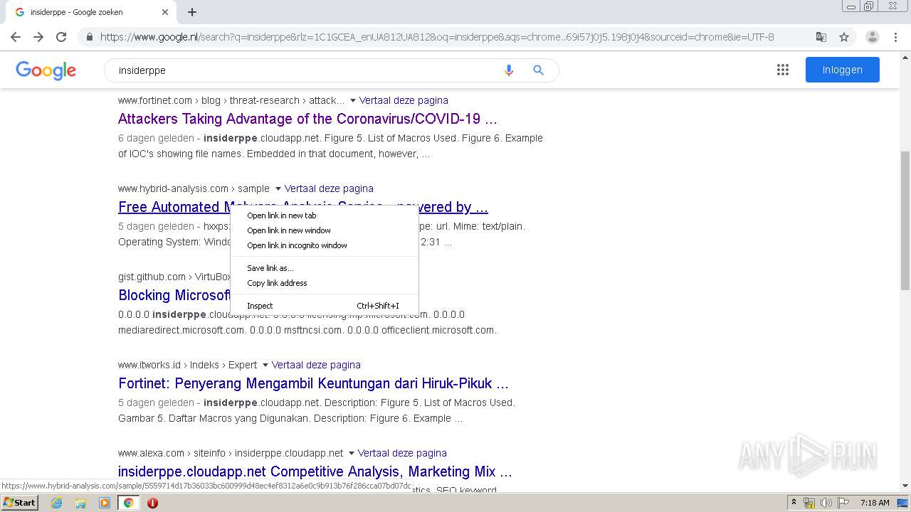Go forward with the forward arrow
The width and height of the screenshot is (911, 512).
click(38, 37)
